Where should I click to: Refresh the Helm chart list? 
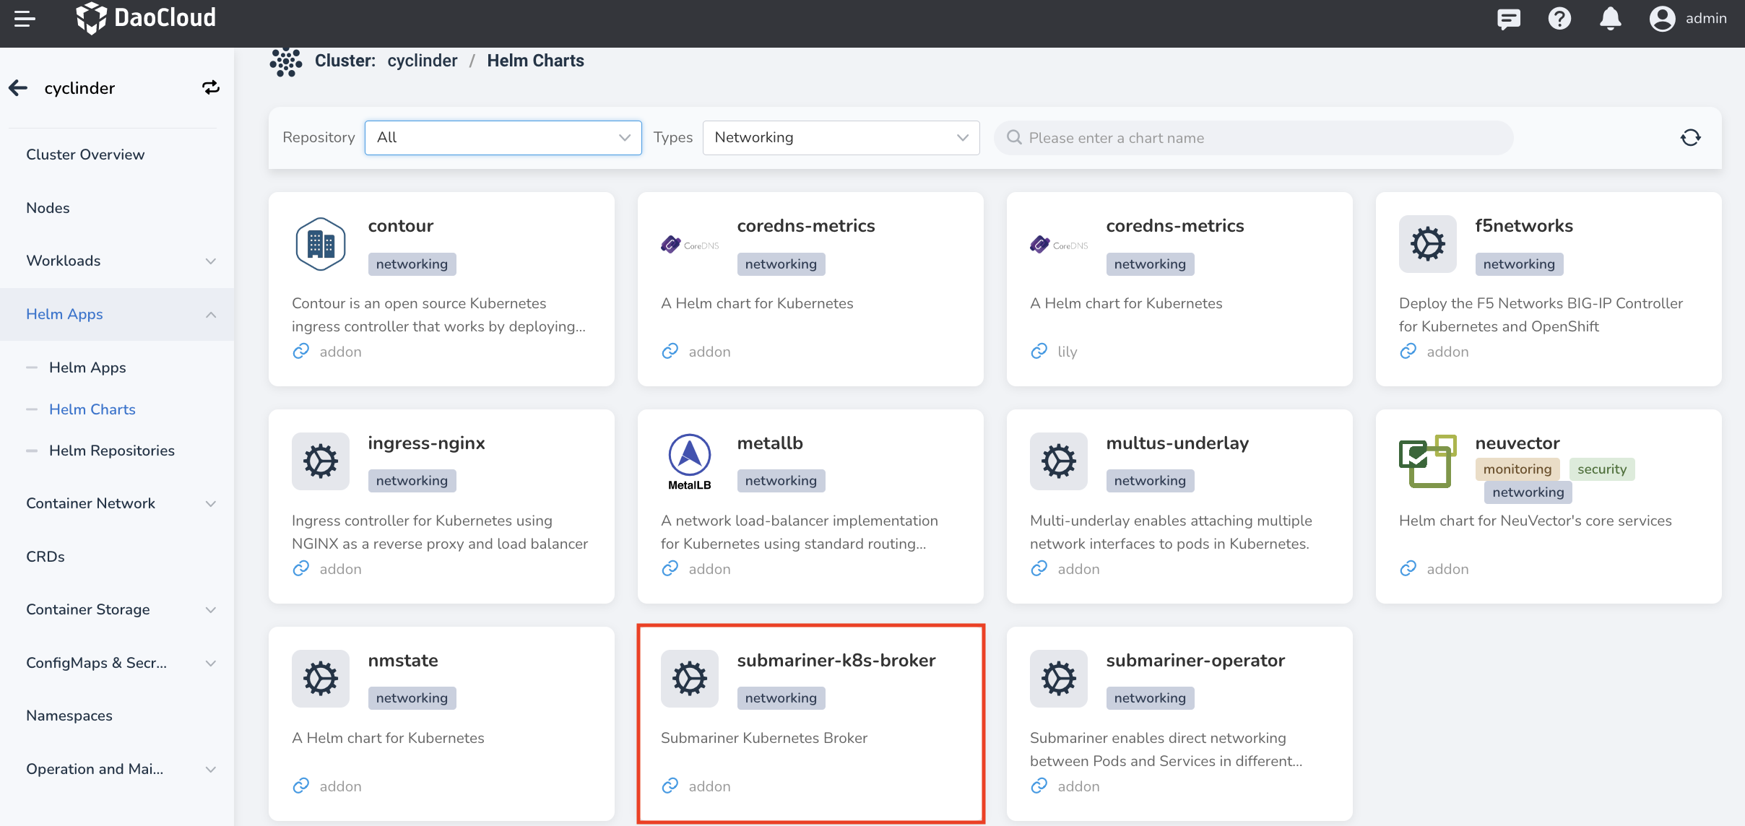[x=1690, y=137]
